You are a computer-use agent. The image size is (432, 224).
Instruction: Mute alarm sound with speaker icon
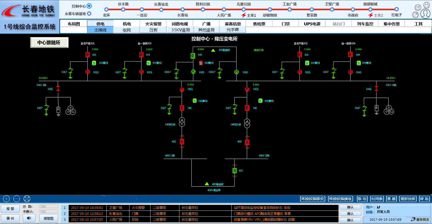click(29, 218)
